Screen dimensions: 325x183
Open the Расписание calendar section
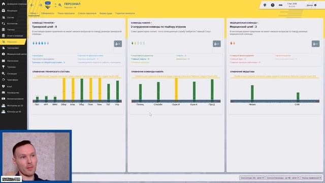12,61
